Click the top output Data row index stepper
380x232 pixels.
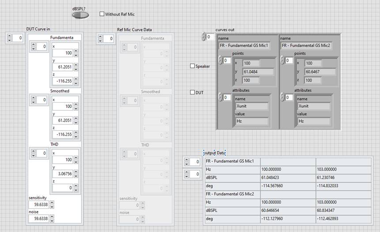[x=187, y=162]
